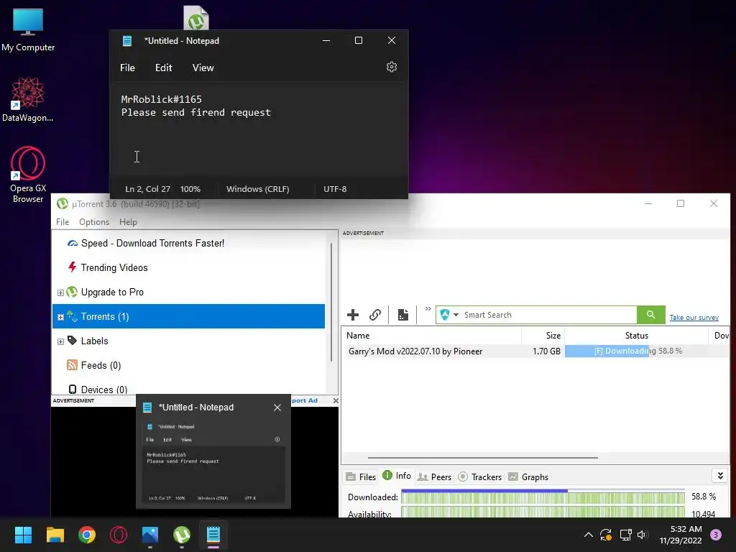Screen dimensions: 736x552
Task: Open uTorrent File menu
Action: click(x=63, y=222)
